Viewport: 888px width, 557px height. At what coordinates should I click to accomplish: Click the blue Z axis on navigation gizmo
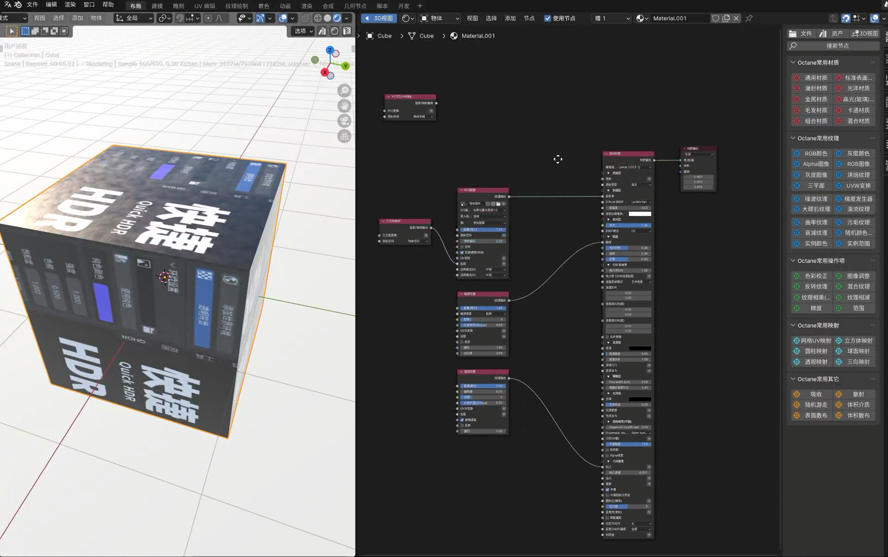click(330, 50)
